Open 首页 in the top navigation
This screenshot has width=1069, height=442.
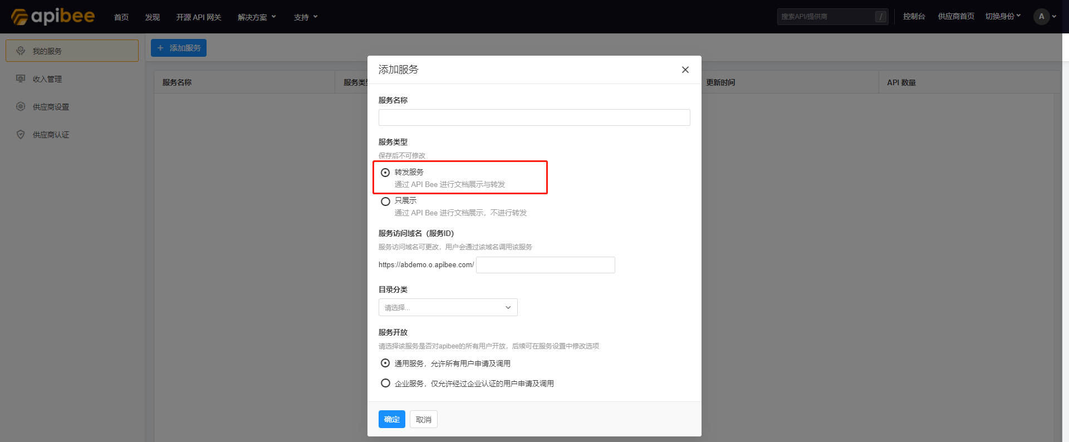[x=121, y=17]
